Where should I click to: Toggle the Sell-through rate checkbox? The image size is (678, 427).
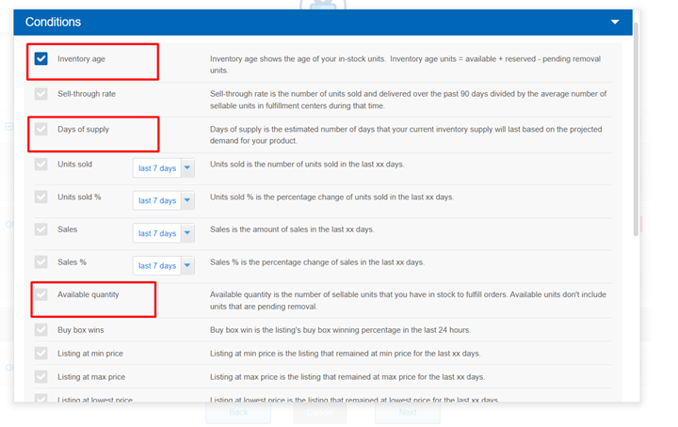tap(41, 94)
